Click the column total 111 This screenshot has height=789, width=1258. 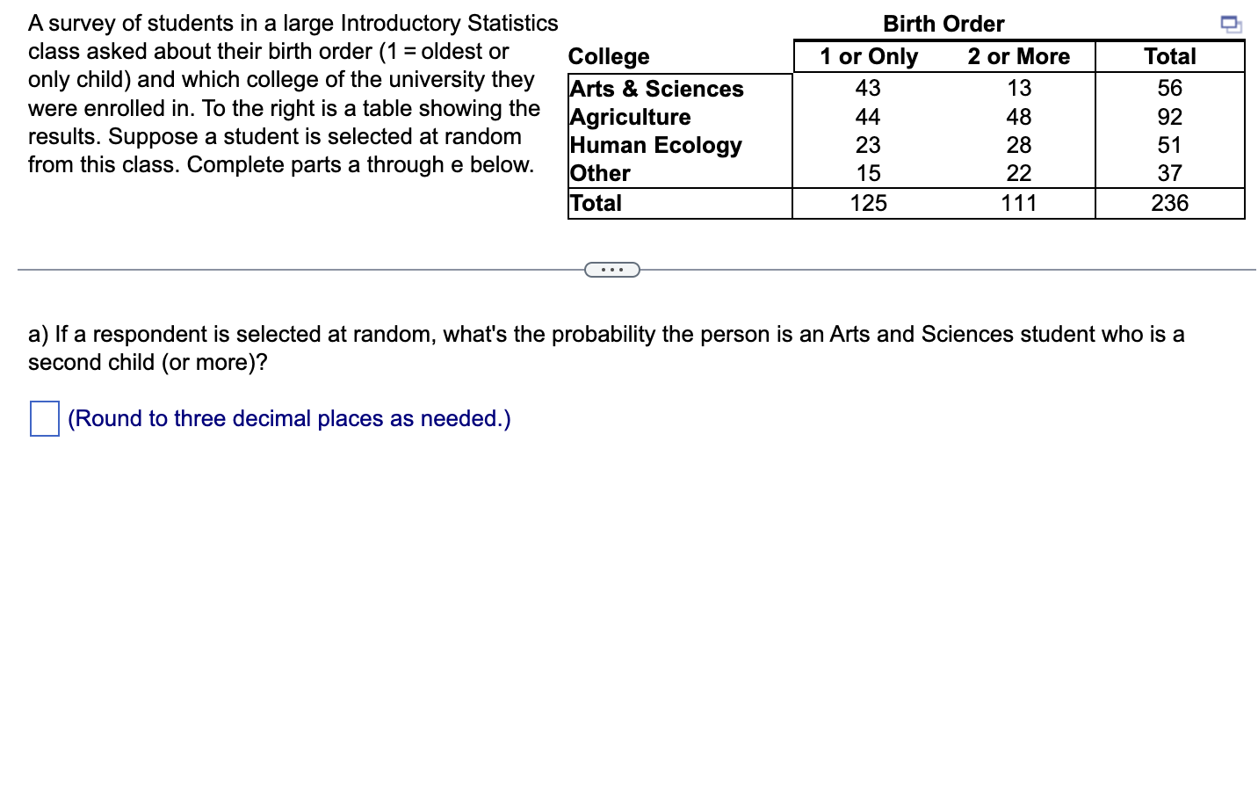tap(1020, 203)
